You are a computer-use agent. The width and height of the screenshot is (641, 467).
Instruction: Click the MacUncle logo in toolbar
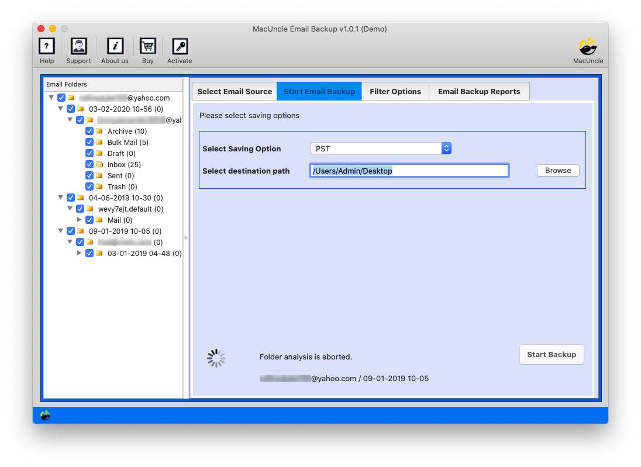(587, 47)
